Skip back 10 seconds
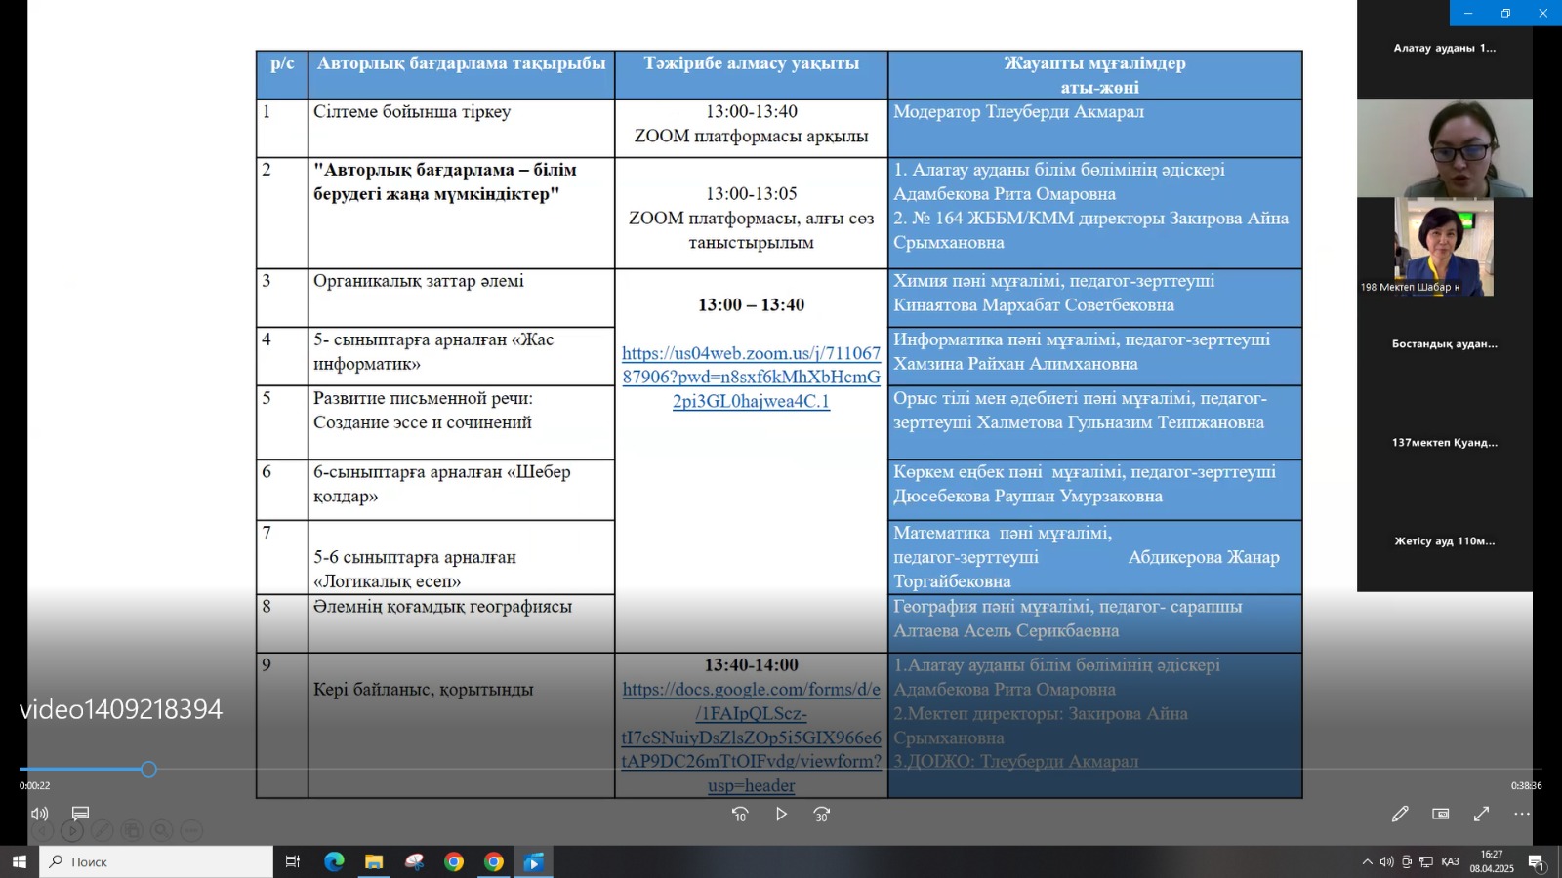 tap(740, 814)
